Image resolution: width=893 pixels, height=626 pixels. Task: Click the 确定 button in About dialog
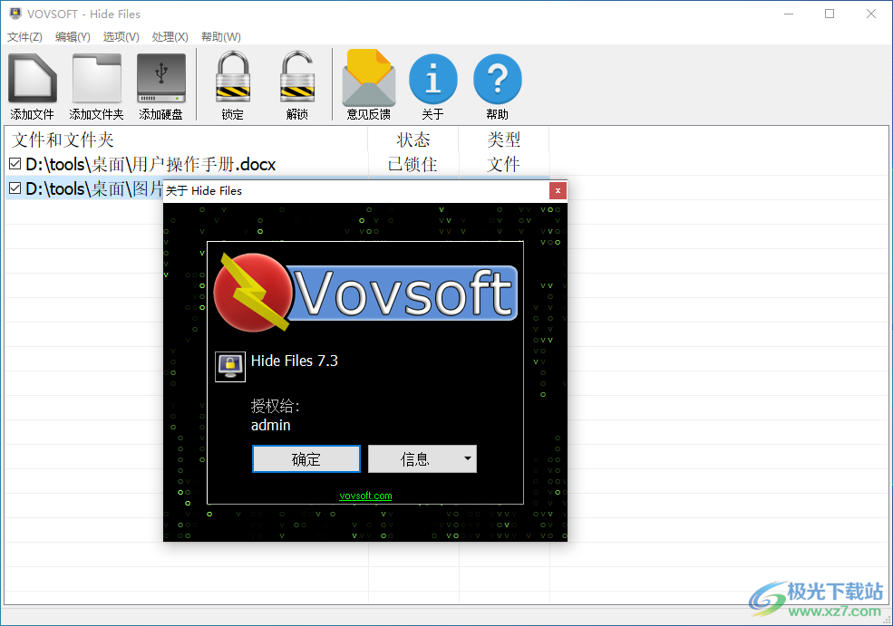(306, 458)
